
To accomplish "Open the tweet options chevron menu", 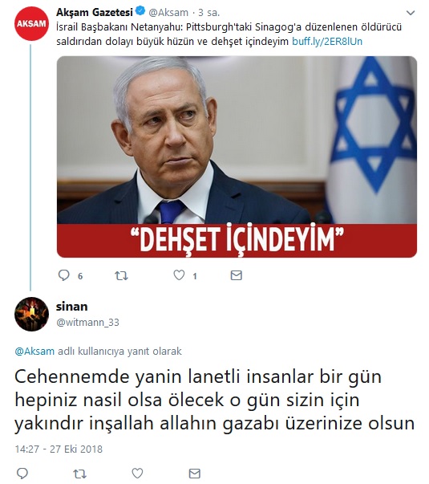I will (411, 13).
